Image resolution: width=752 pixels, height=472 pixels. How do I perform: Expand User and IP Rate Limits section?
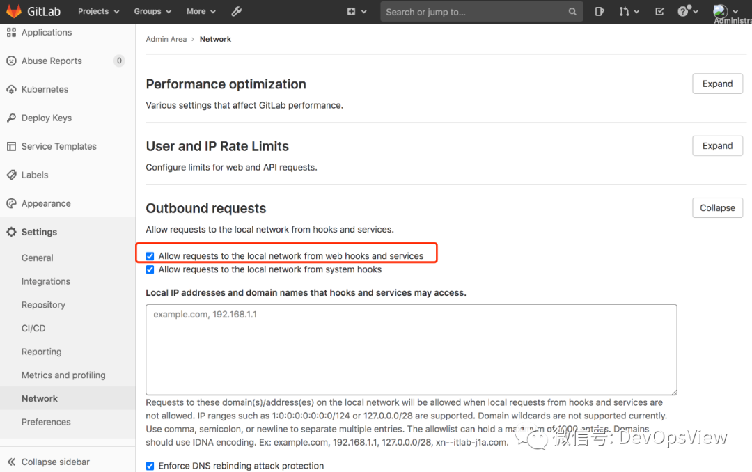tap(717, 145)
